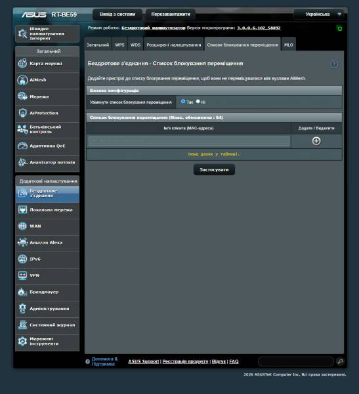359x394 pixels.
Task: Click the Ім'я клієнта (MAC-адреса) column header
Action: click(x=188, y=128)
